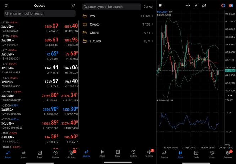This screenshot has width=237, height=164.
Task: Select the XAUUSD quote row
Action: (x=39, y=27)
